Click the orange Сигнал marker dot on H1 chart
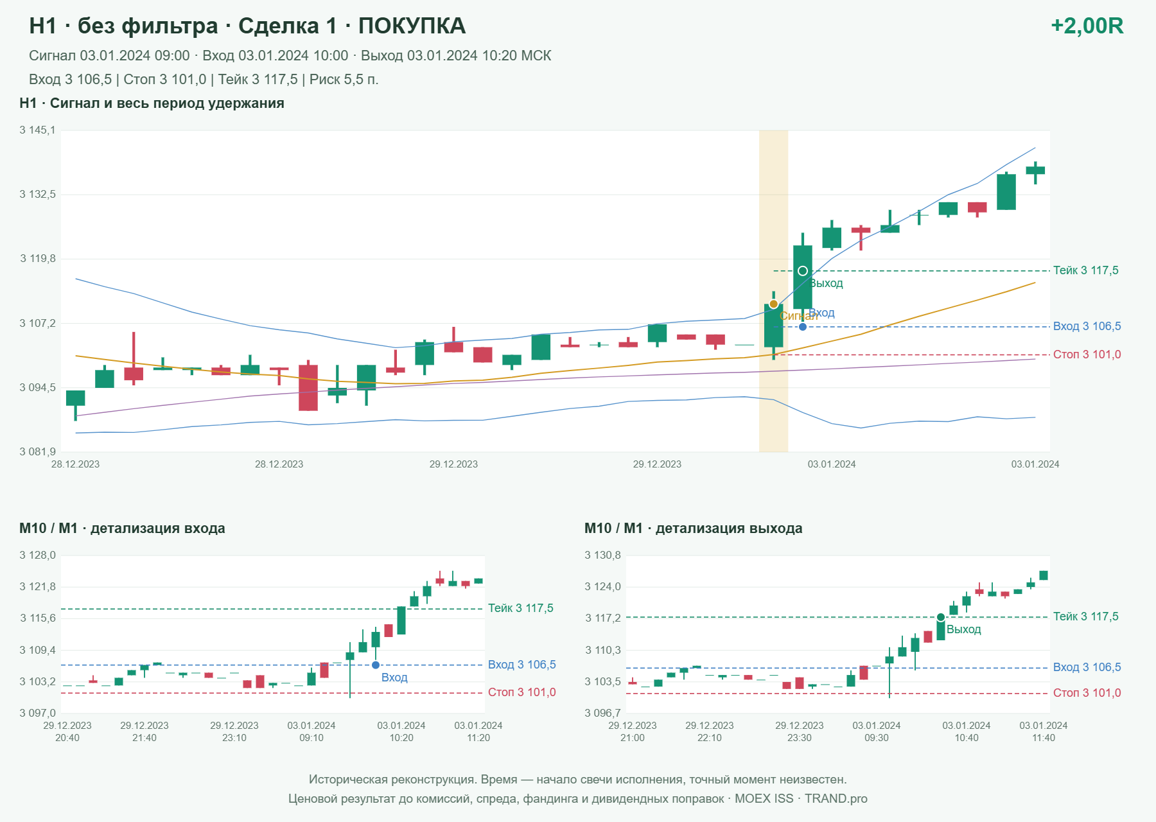 click(773, 304)
